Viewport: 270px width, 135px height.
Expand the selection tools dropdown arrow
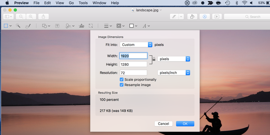(11, 26)
